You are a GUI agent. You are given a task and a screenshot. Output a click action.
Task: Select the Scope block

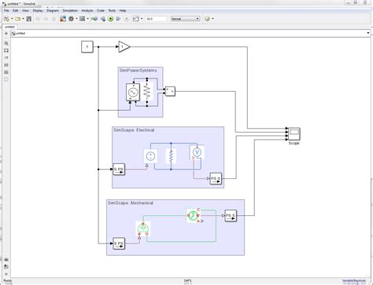pyautogui.click(x=294, y=134)
